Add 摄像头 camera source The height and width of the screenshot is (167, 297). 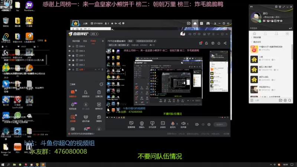(142, 125)
